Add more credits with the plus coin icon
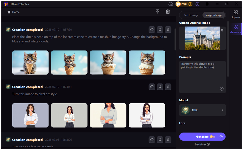243x150 pixels. [x=190, y=4]
